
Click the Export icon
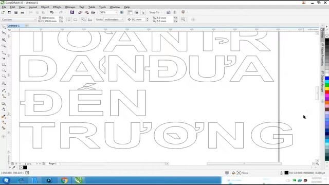coord(87,12)
